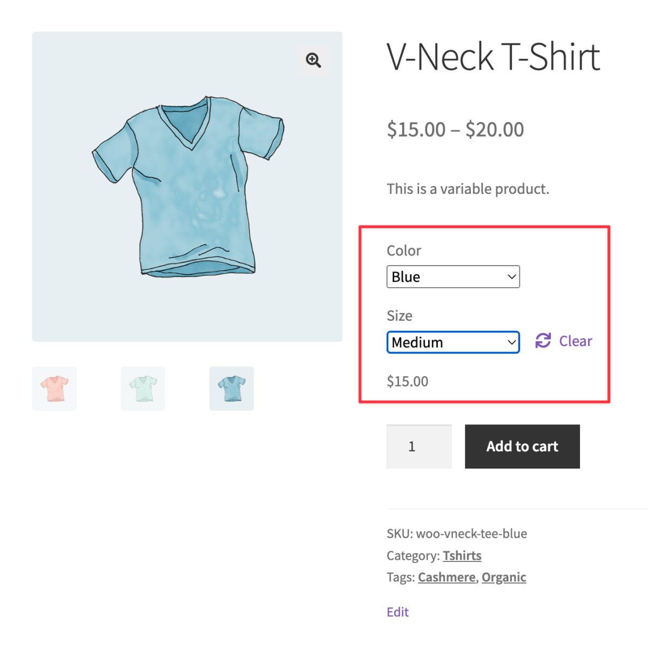Image resolution: width=648 pixels, height=650 pixels.
Task: Click the product description text
Action: 468,189
